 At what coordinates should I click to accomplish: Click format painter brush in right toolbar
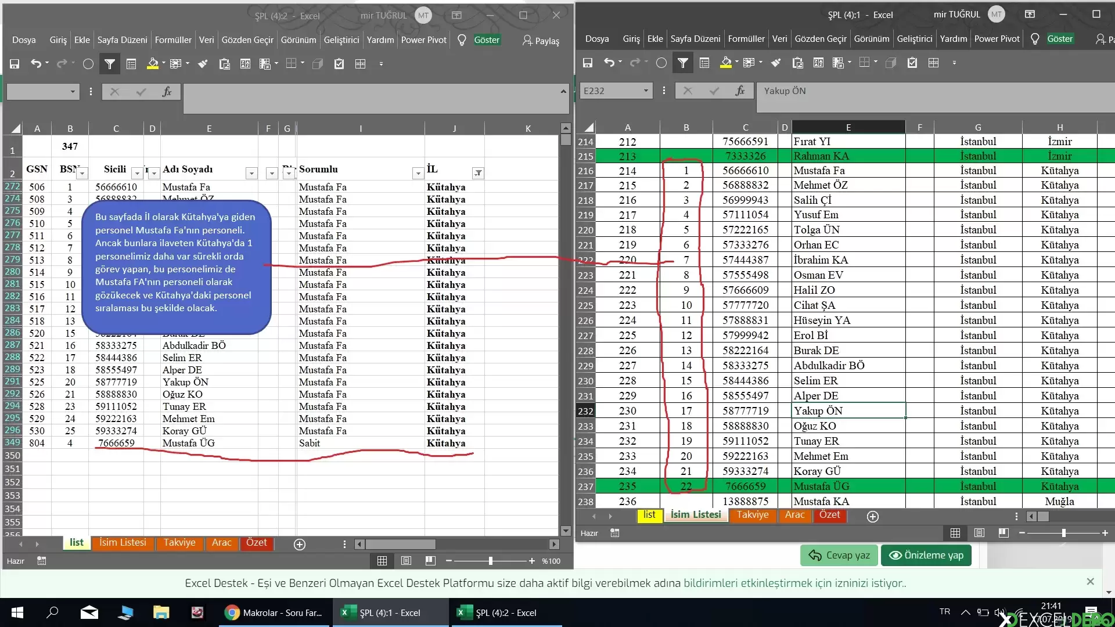pyautogui.click(x=776, y=63)
